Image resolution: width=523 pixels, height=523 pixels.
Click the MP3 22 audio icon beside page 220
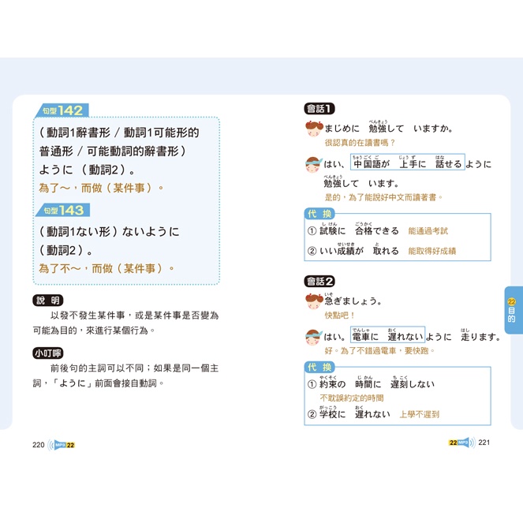(x=62, y=444)
